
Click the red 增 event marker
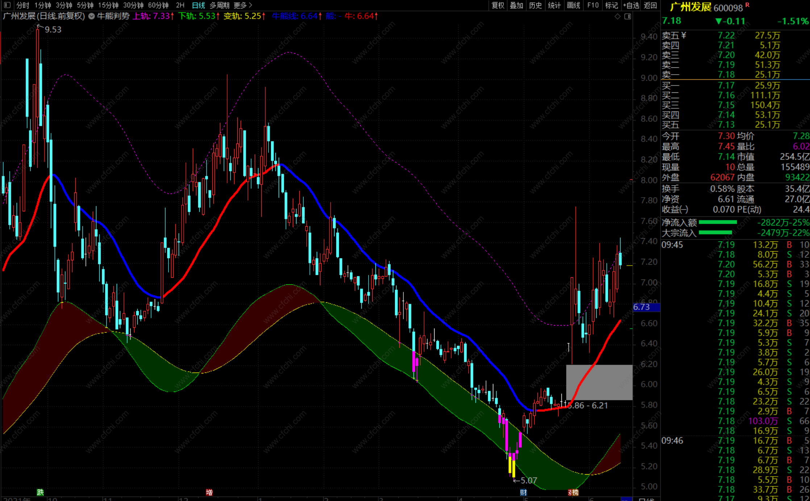[209, 492]
